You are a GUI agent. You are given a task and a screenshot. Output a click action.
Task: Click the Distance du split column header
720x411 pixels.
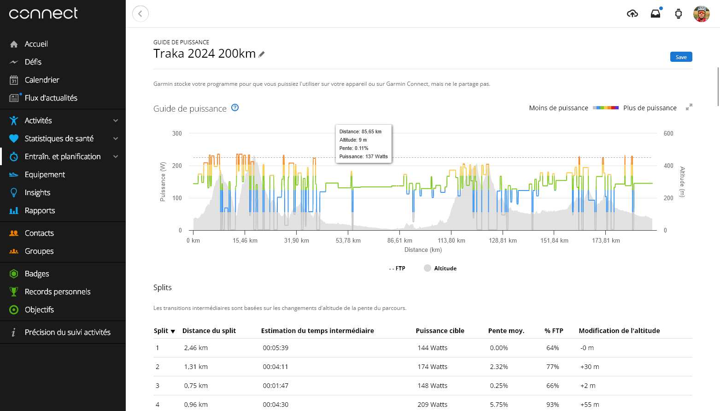pos(209,330)
